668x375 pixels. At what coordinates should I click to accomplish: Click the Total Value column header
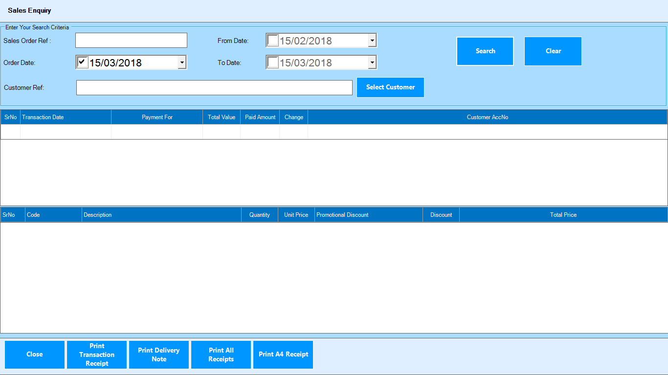(222, 117)
